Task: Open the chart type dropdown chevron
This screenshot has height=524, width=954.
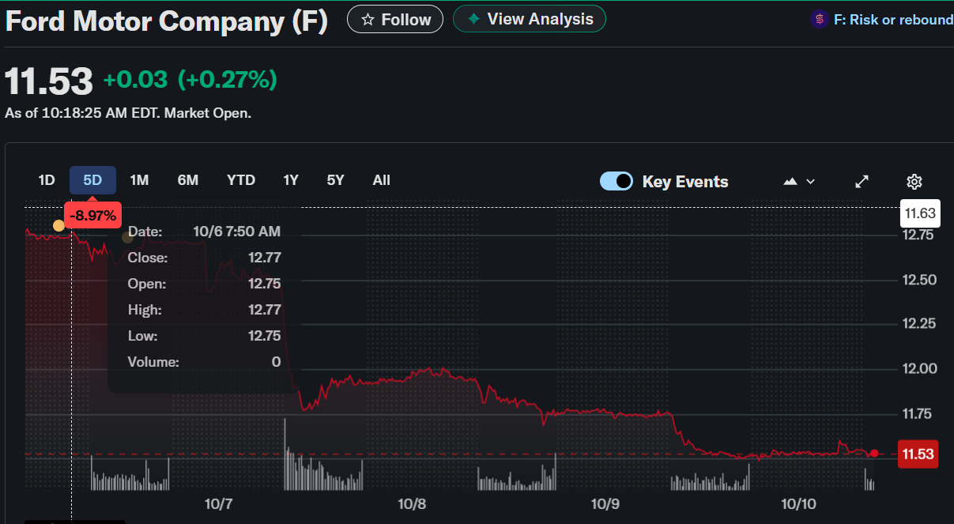Action: 810,182
